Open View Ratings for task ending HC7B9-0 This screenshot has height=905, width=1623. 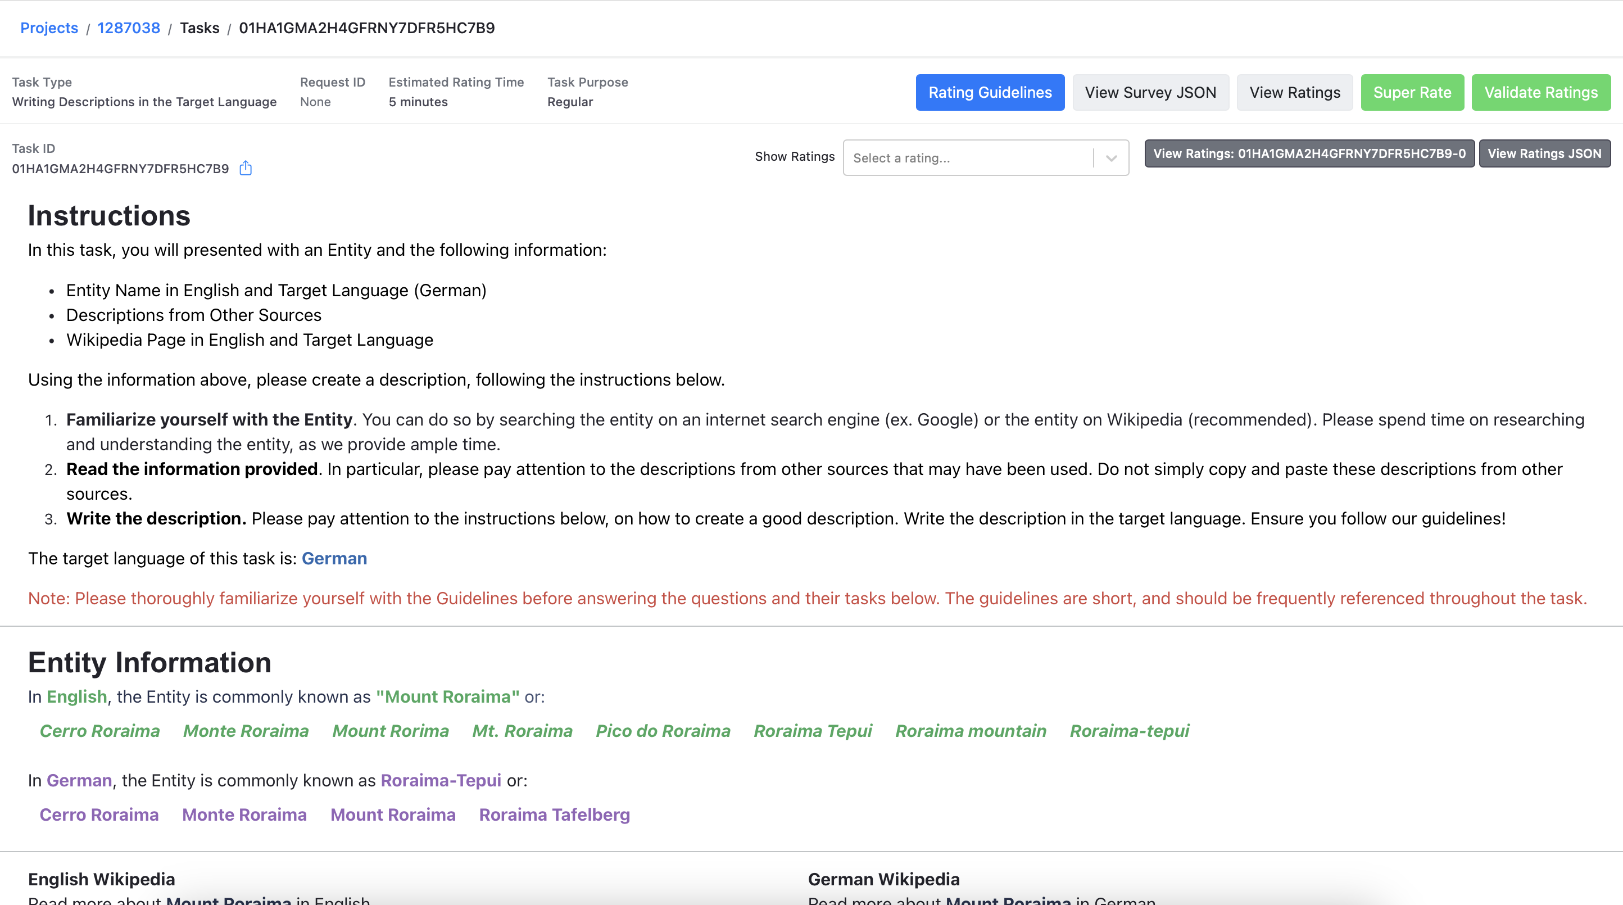pos(1309,154)
